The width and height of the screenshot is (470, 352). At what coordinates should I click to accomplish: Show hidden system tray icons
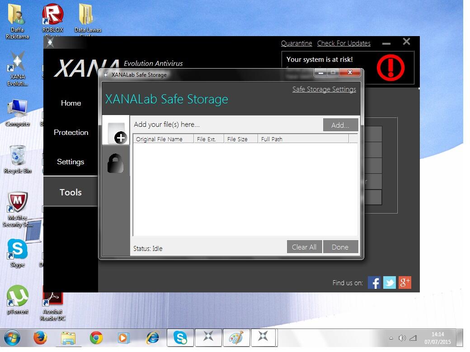[391, 338]
